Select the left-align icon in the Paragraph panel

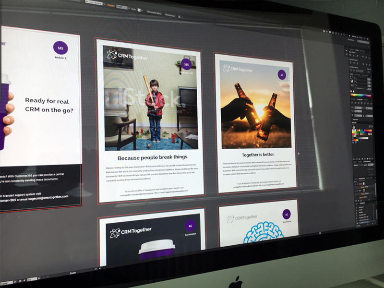(x=352, y=103)
